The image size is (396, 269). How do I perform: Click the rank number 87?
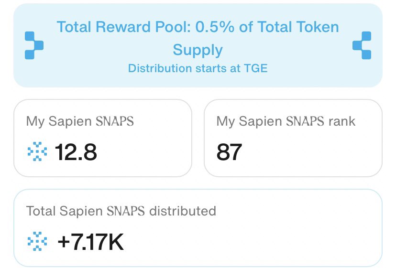(x=229, y=152)
